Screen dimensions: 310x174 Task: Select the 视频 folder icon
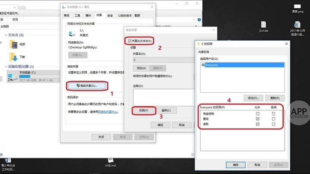point(13,44)
